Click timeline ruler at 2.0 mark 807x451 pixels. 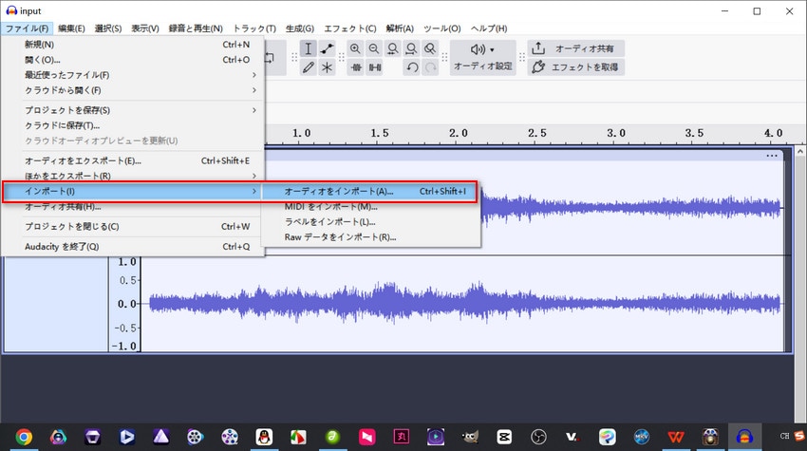point(458,133)
